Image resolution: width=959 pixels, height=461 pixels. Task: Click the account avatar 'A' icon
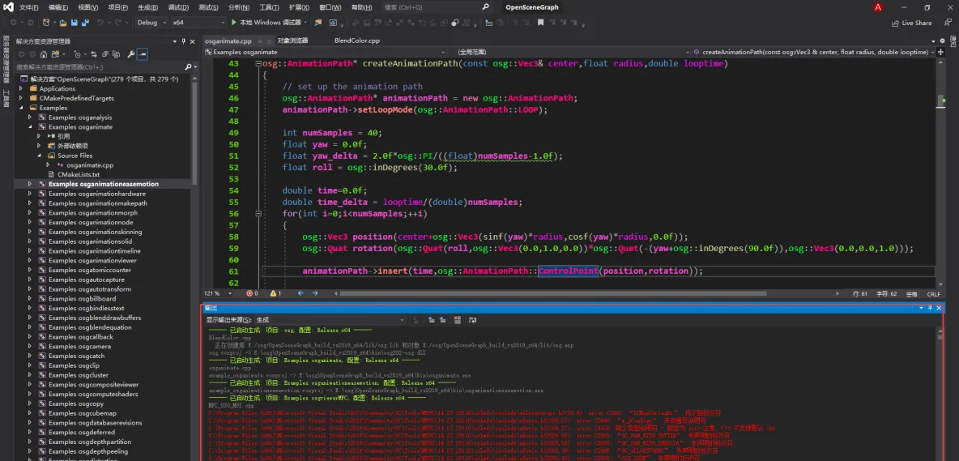(878, 7)
